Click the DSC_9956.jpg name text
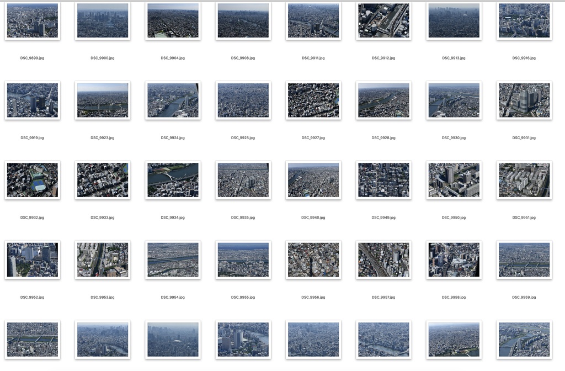Image resolution: width=565 pixels, height=371 pixels. pyautogui.click(x=313, y=298)
